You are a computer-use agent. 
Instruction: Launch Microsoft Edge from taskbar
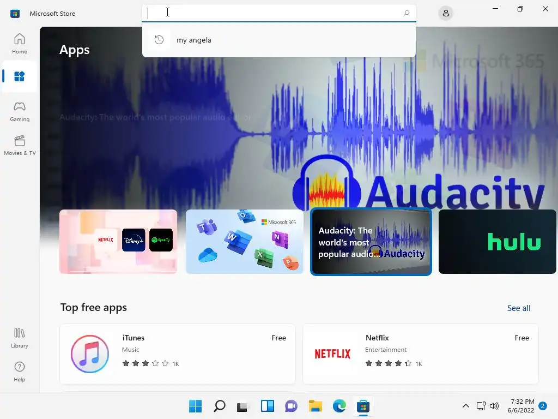[x=339, y=406]
